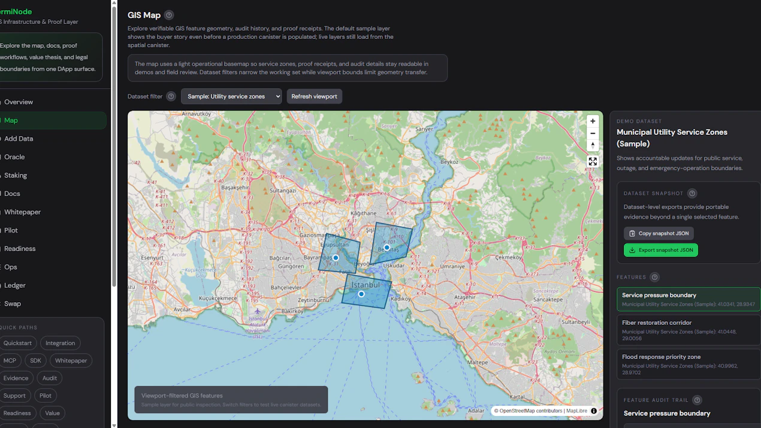Screen dimensions: 761x428
Task: Open Dataset filter help icon
Action: (171, 97)
